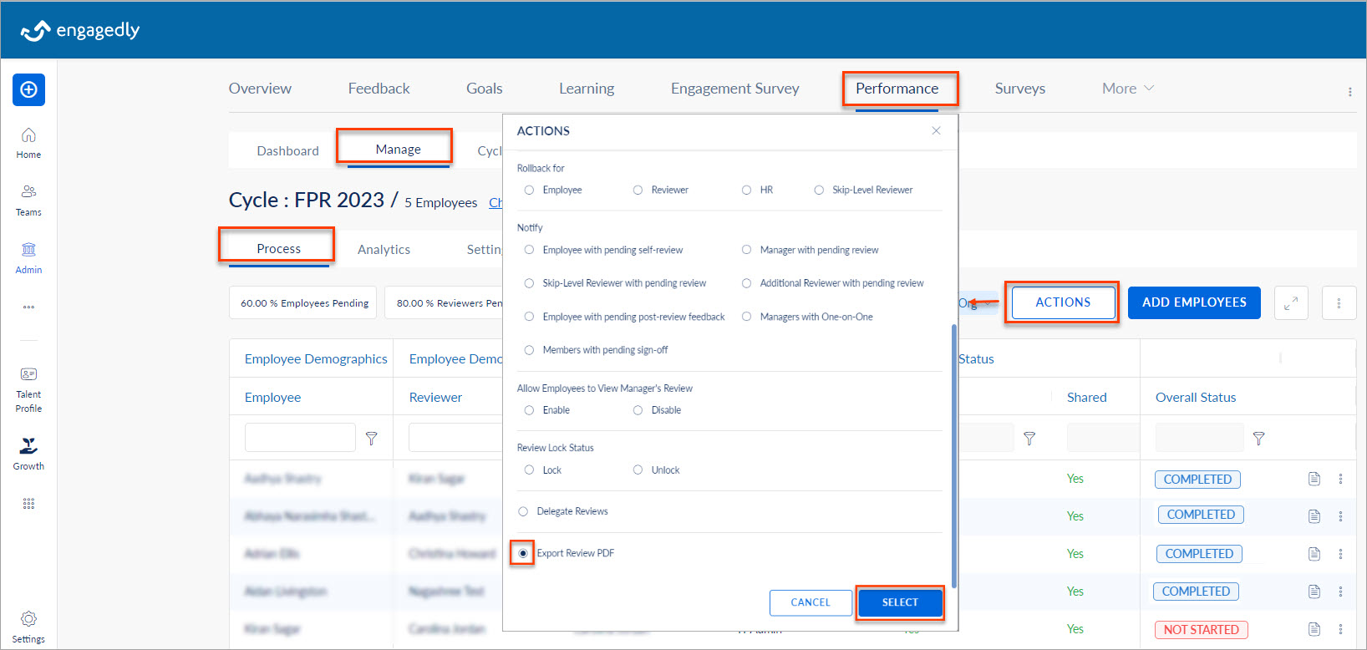Select Manager with pending review radio

click(746, 250)
